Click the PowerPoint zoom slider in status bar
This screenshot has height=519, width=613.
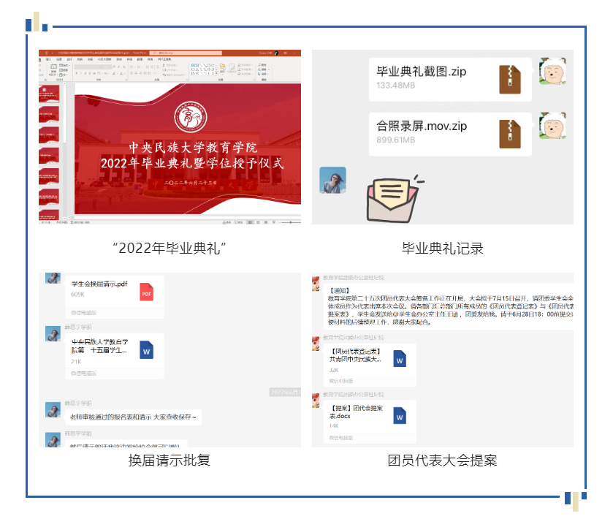289,221
